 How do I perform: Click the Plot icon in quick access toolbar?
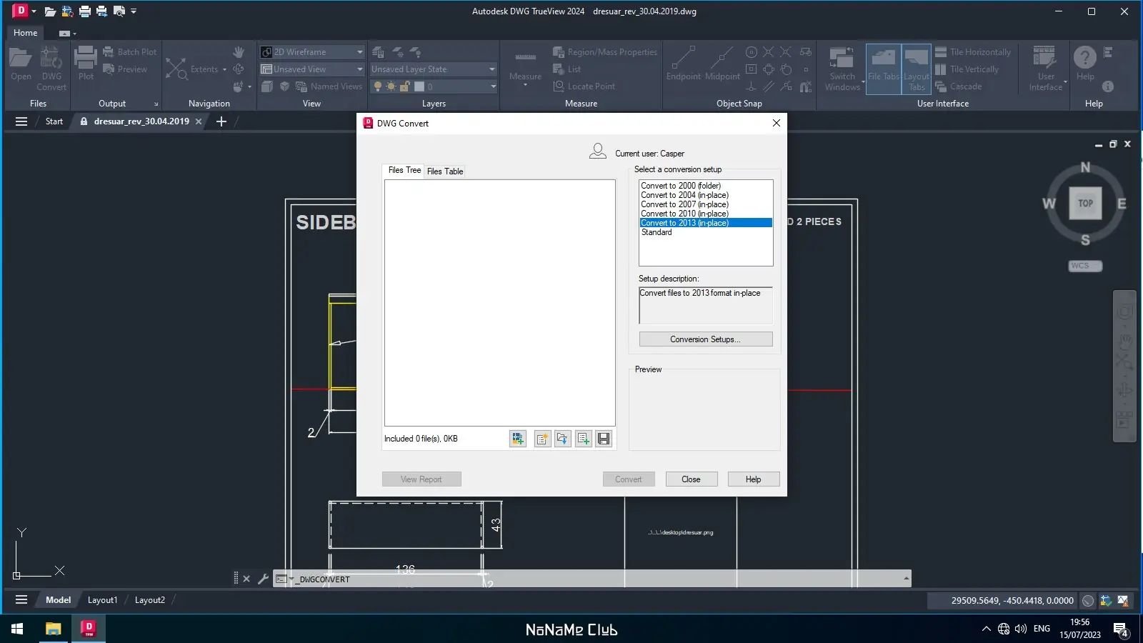[85, 11]
